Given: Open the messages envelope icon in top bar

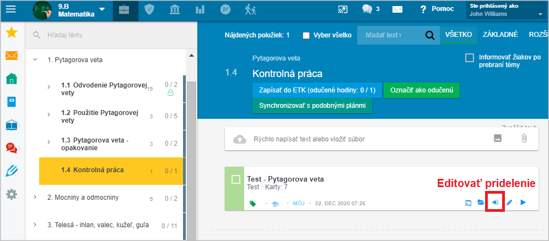Looking at the screenshot, I should tap(397, 9).
